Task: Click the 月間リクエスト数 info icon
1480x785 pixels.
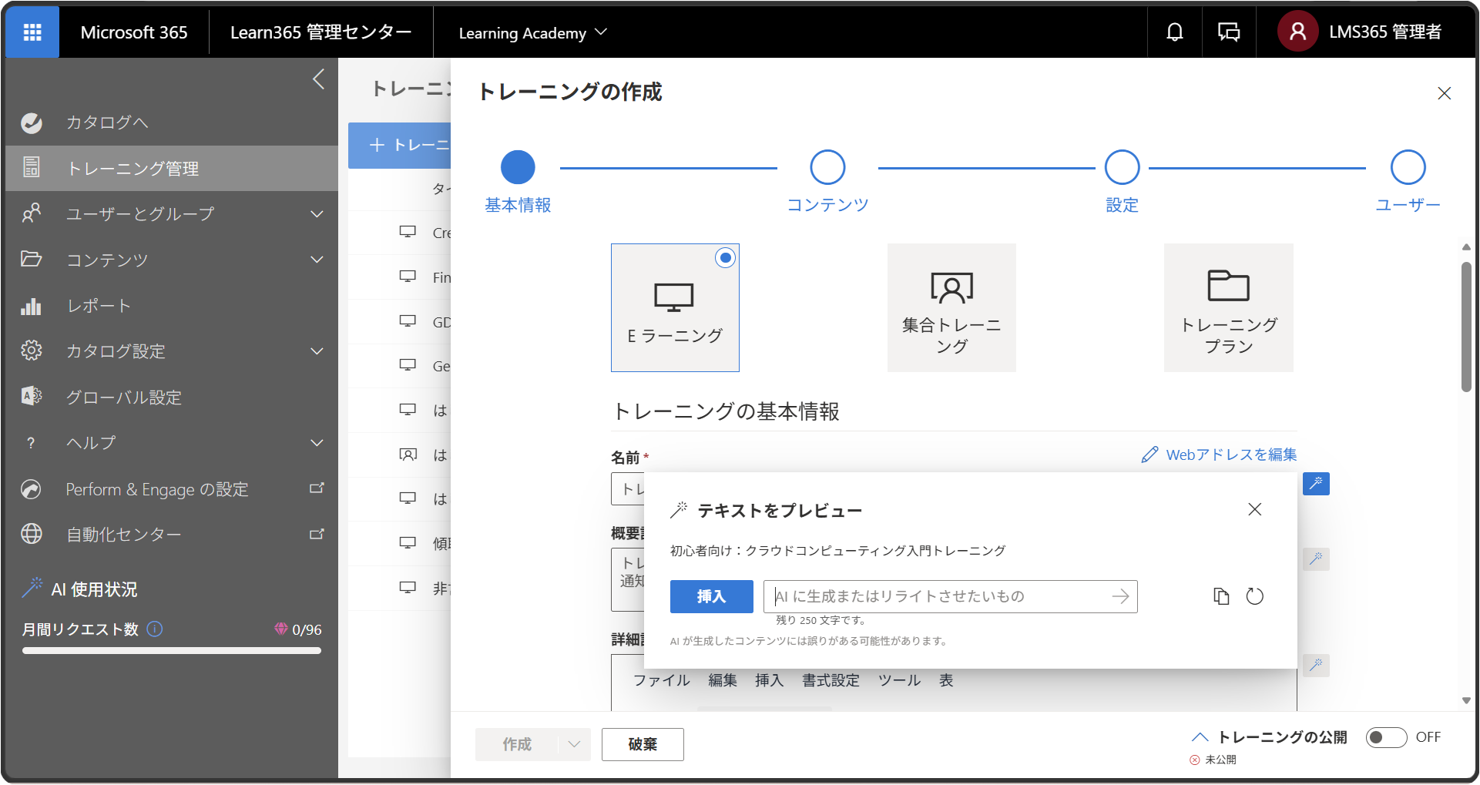Action: point(155,629)
